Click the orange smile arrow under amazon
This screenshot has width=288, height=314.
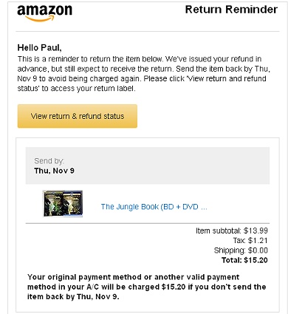[40, 18]
